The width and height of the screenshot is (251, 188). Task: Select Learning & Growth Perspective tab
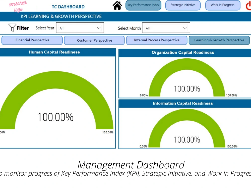[x=219, y=40]
